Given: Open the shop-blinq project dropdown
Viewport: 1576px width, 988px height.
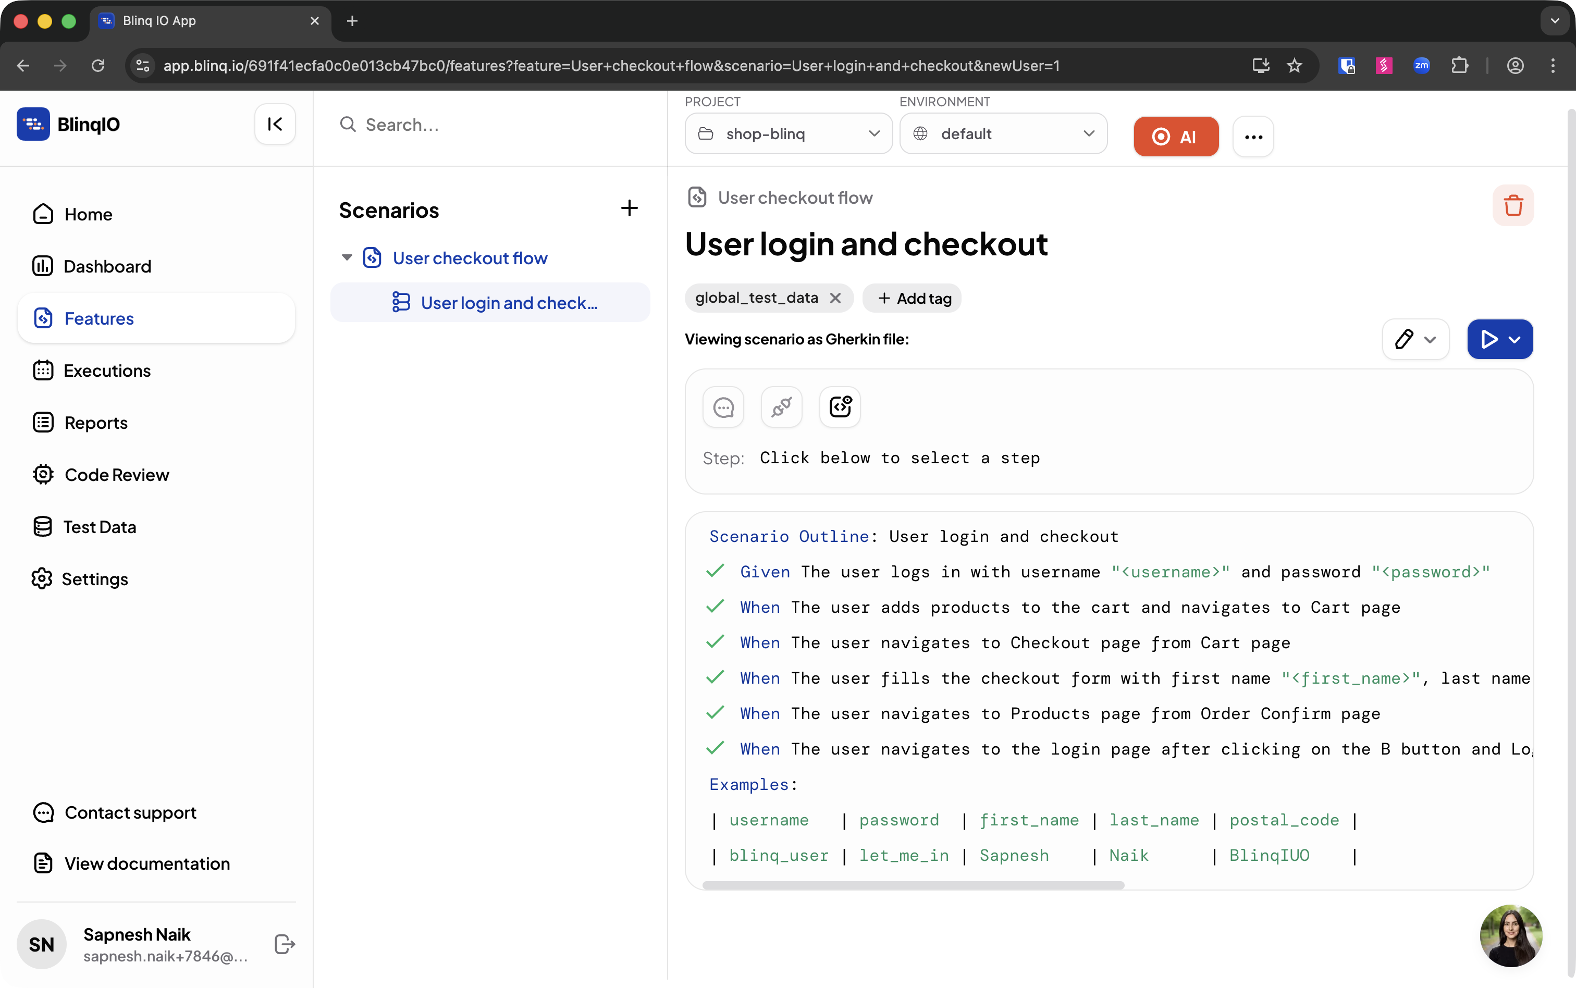Looking at the screenshot, I should point(788,134).
